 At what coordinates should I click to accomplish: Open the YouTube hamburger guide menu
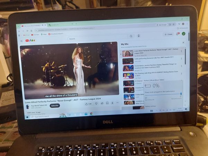(x=21, y=41)
